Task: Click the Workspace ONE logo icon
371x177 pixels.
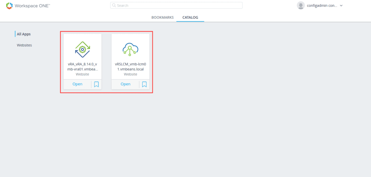Action: click(9, 6)
